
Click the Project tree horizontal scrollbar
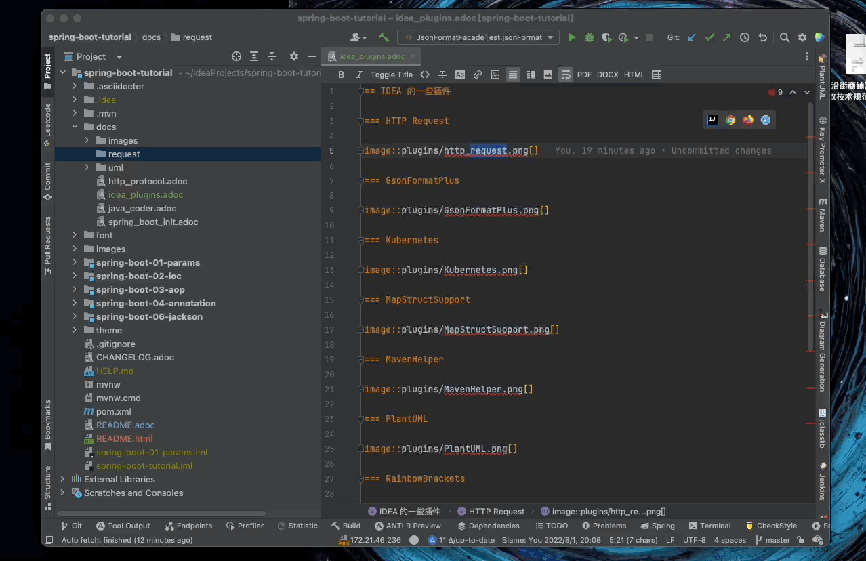[x=161, y=514]
